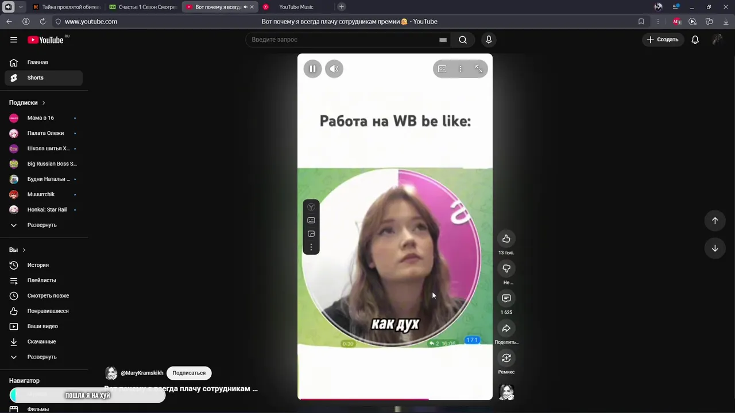This screenshot has height=413, width=735.
Task: Mute the Short's volume
Action: coord(334,69)
